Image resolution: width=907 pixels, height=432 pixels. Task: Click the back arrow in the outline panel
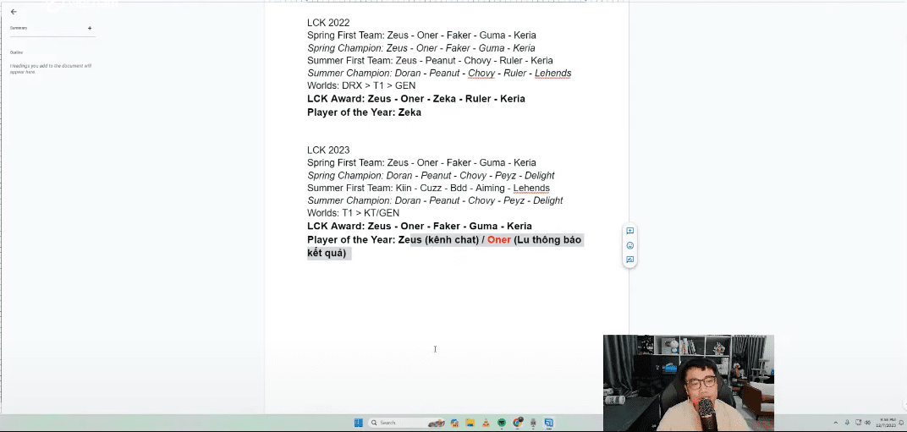click(14, 12)
